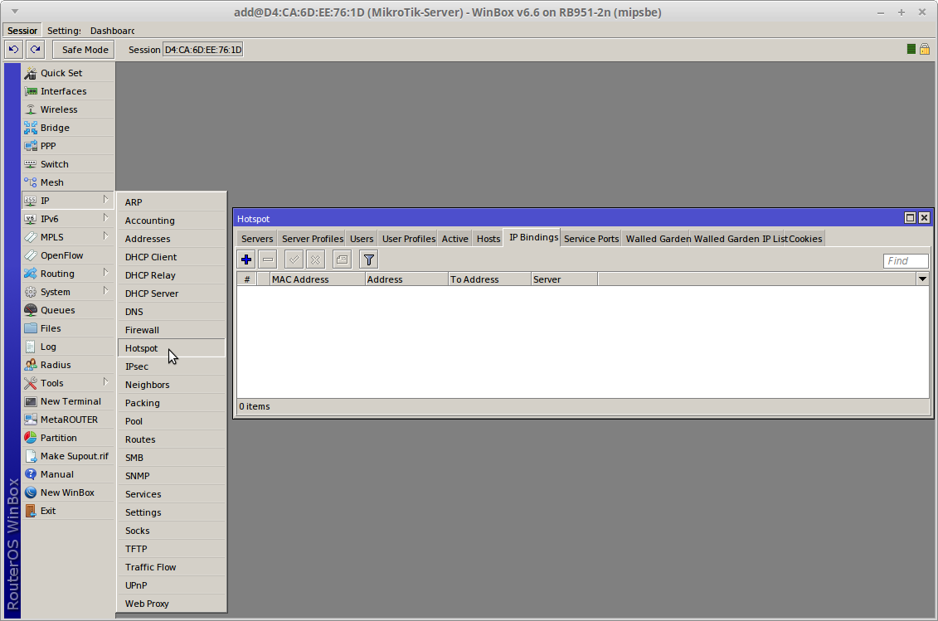This screenshot has height=621, width=938.
Task: Click the Switch icon in sidebar
Action: [x=31, y=164]
